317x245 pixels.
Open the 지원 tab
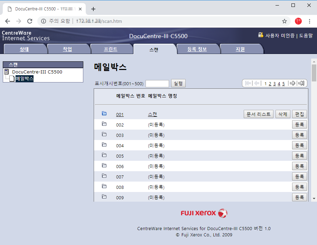[x=240, y=49]
